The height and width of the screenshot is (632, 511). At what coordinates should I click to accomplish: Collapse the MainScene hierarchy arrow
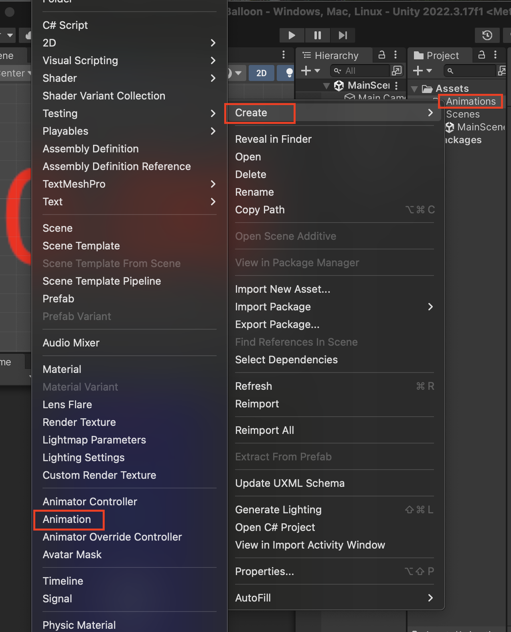(326, 85)
